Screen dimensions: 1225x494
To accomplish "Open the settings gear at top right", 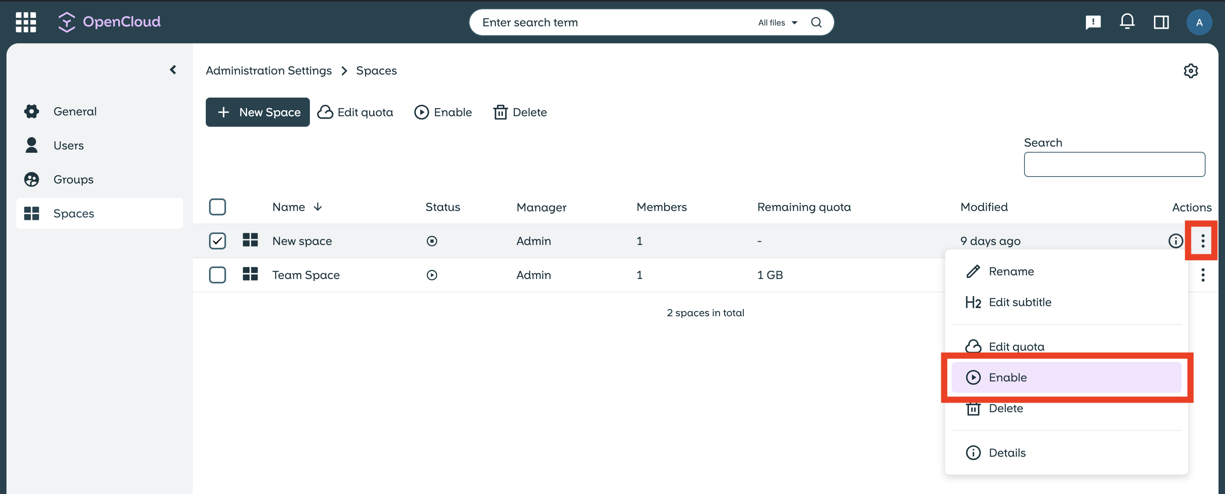I will (x=1190, y=71).
